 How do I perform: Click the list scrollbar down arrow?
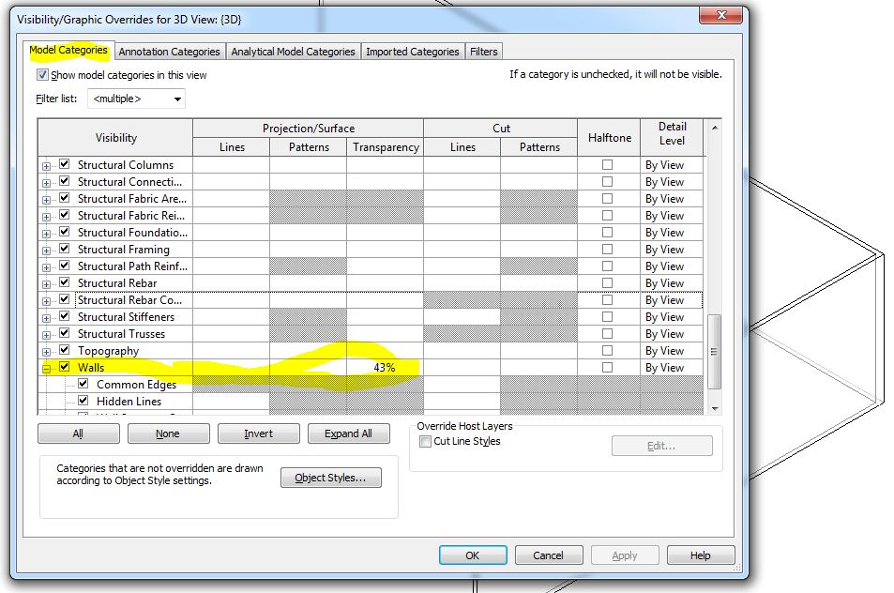(715, 408)
